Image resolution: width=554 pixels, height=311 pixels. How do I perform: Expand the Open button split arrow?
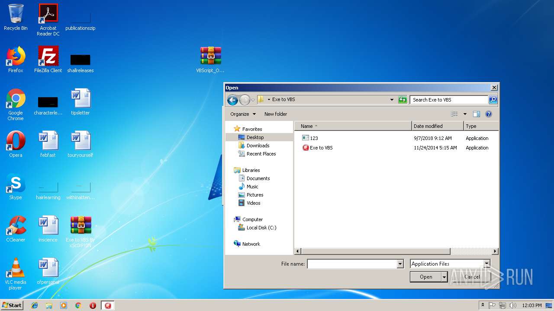tap(444, 277)
